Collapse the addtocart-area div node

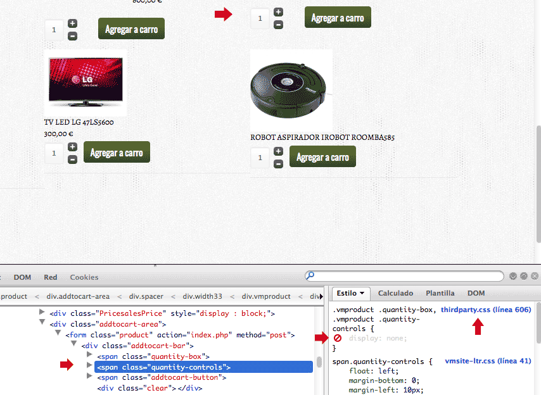[x=42, y=322]
